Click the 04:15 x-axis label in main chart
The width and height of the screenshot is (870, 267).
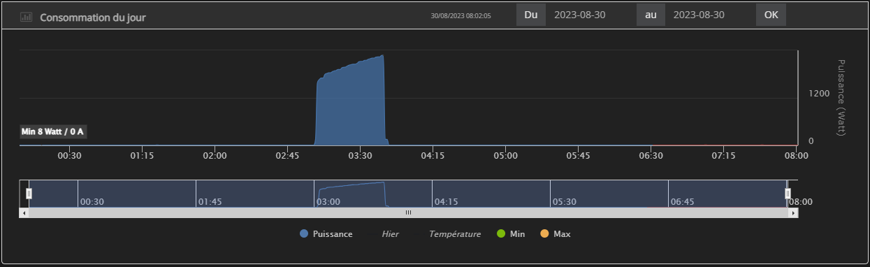click(x=433, y=156)
